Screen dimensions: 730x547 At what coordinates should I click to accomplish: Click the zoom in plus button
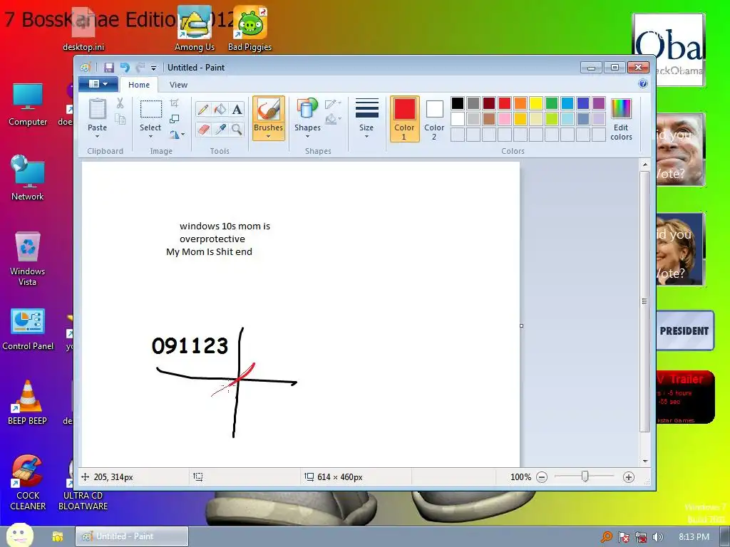point(629,476)
